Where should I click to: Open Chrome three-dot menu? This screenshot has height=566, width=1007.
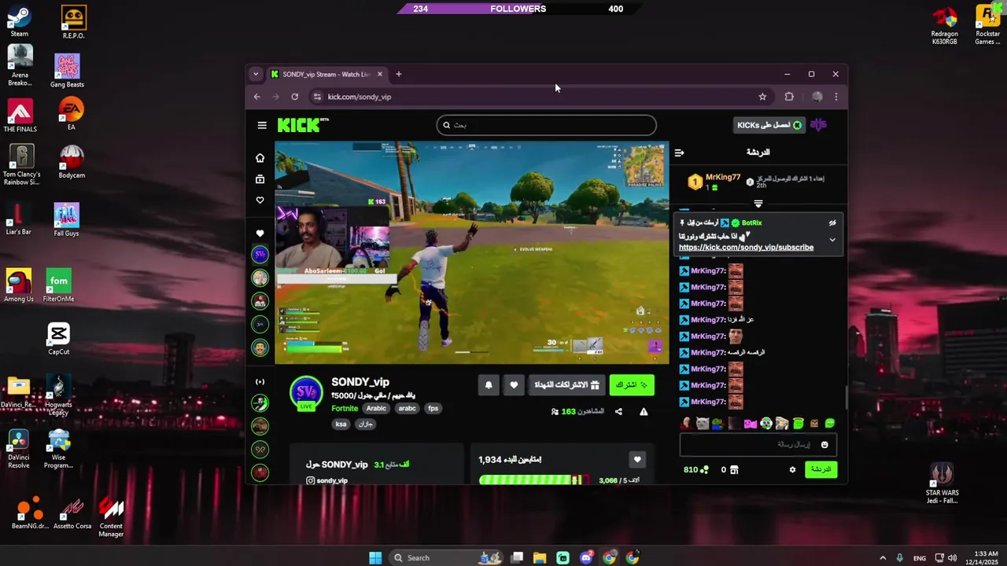coord(835,97)
